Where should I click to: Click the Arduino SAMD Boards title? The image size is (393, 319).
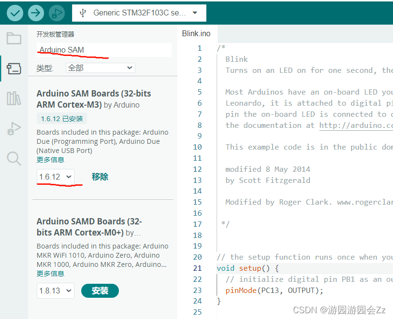[x=89, y=227]
